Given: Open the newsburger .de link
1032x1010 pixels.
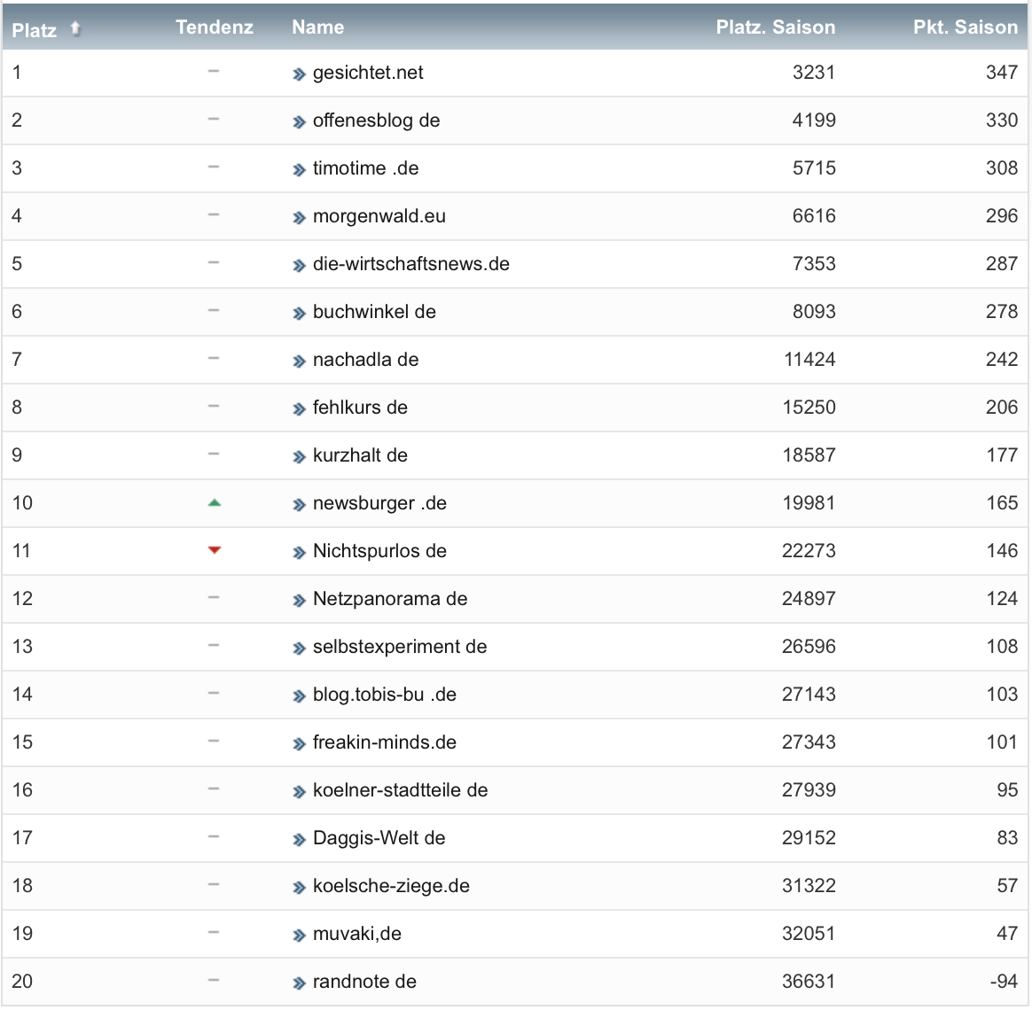Looking at the screenshot, I should click(x=379, y=503).
